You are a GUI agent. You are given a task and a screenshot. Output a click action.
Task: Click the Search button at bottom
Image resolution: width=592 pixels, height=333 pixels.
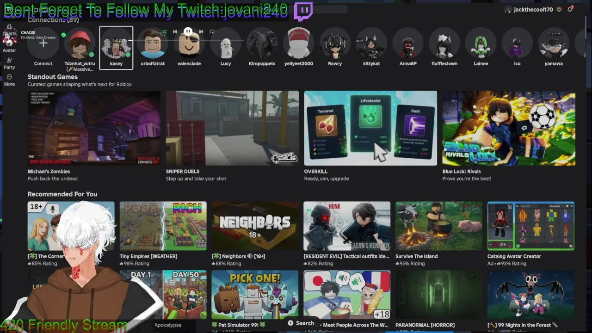click(x=301, y=323)
